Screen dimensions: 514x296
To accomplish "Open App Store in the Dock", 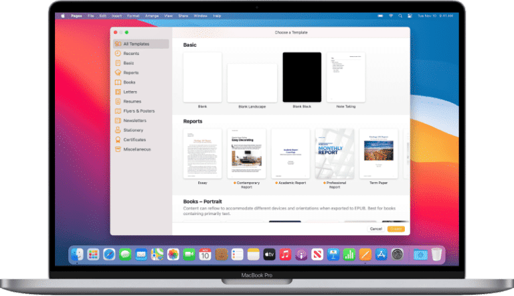I will [x=381, y=254].
